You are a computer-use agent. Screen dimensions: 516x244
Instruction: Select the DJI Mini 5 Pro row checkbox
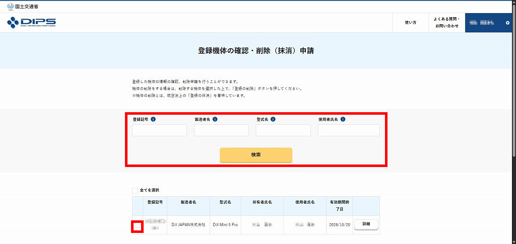click(x=137, y=227)
